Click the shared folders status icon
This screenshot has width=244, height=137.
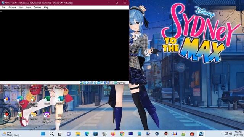[x=98, y=83]
